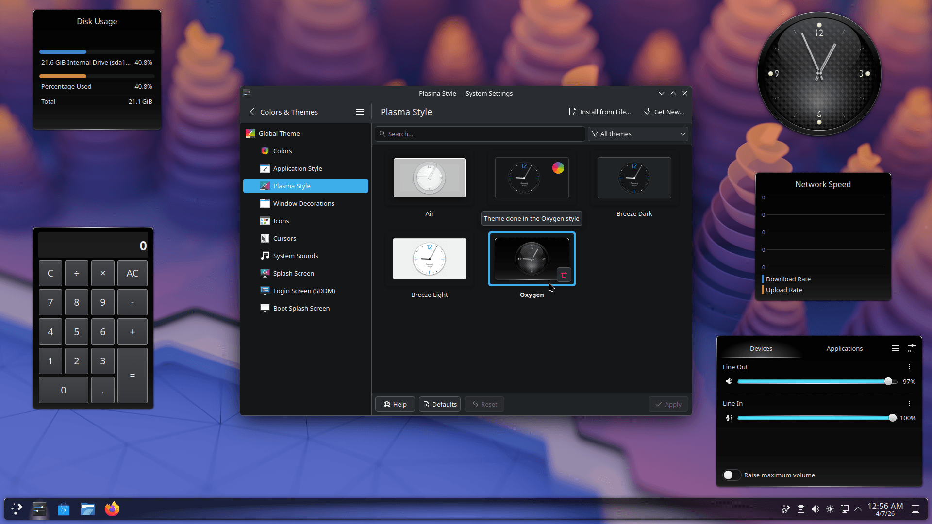Open the audio volume configure sliders icon

912,348
